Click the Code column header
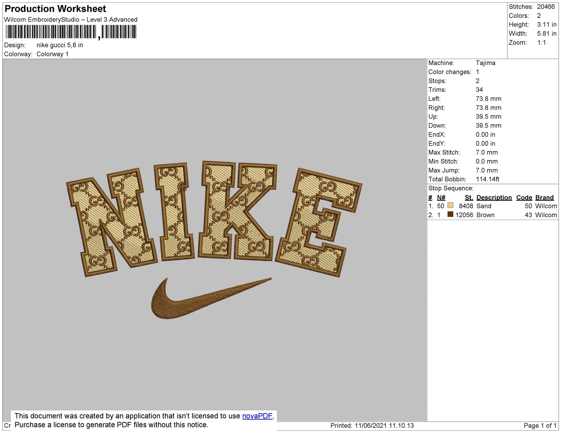The image size is (561, 433). coord(524,197)
